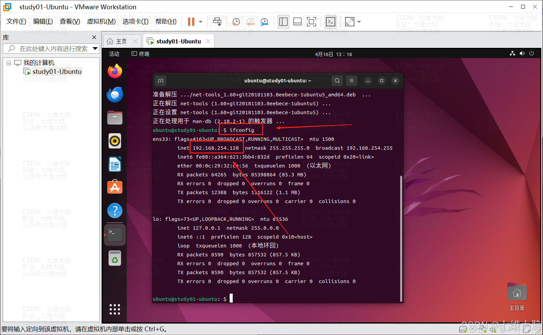Collapse the 我的计算机 tree node
543x335 pixels.
(x=9, y=63)
